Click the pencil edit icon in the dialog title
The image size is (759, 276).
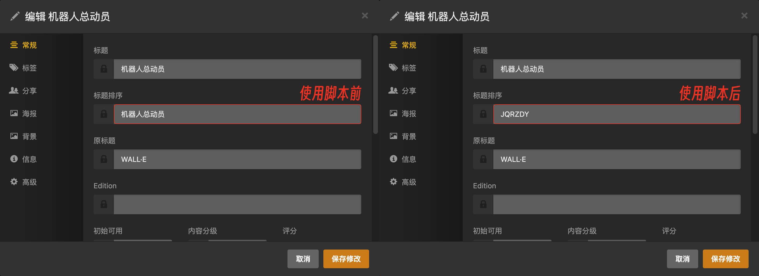tap(15, 16)
